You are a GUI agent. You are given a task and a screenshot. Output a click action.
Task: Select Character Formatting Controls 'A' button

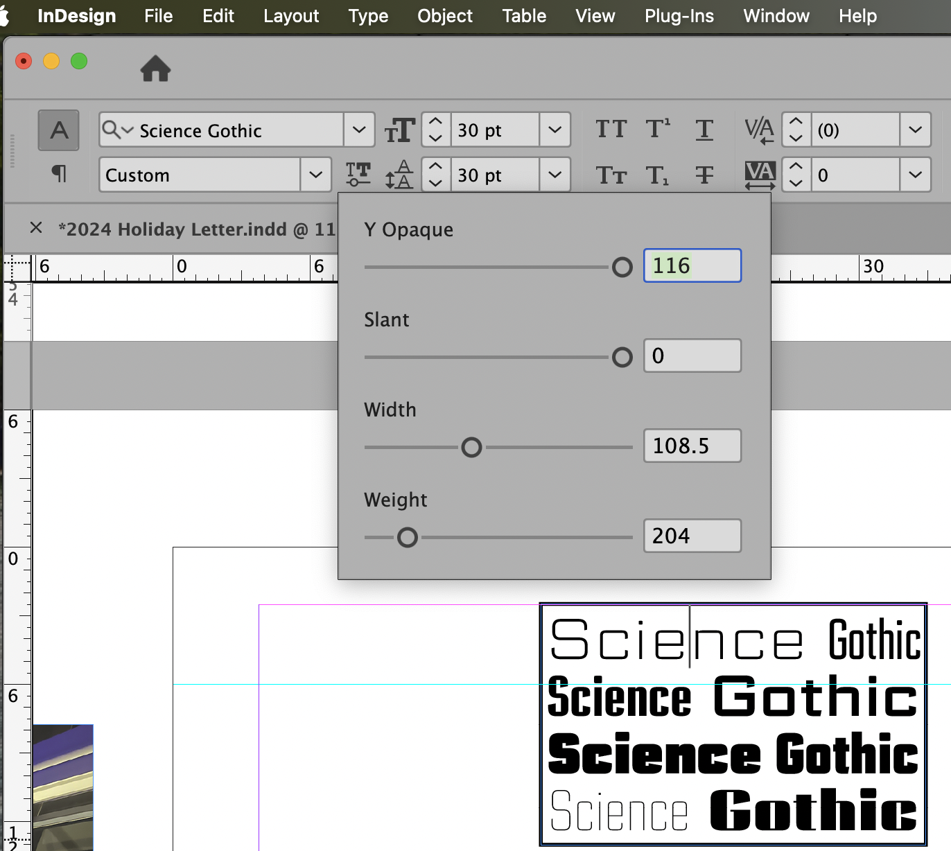pyautogui.click(x=59, y=130)
